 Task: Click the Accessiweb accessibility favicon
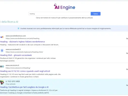pos(2,50)
